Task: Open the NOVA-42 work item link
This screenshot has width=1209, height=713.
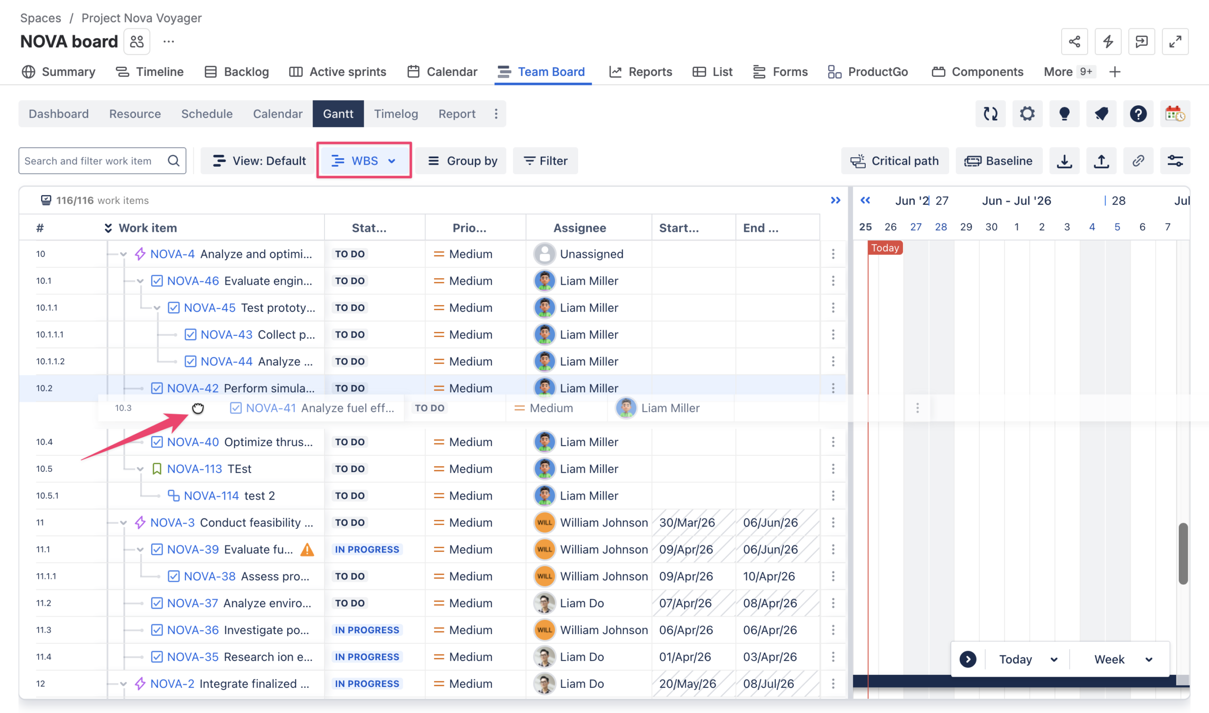Action: (193, 388)
